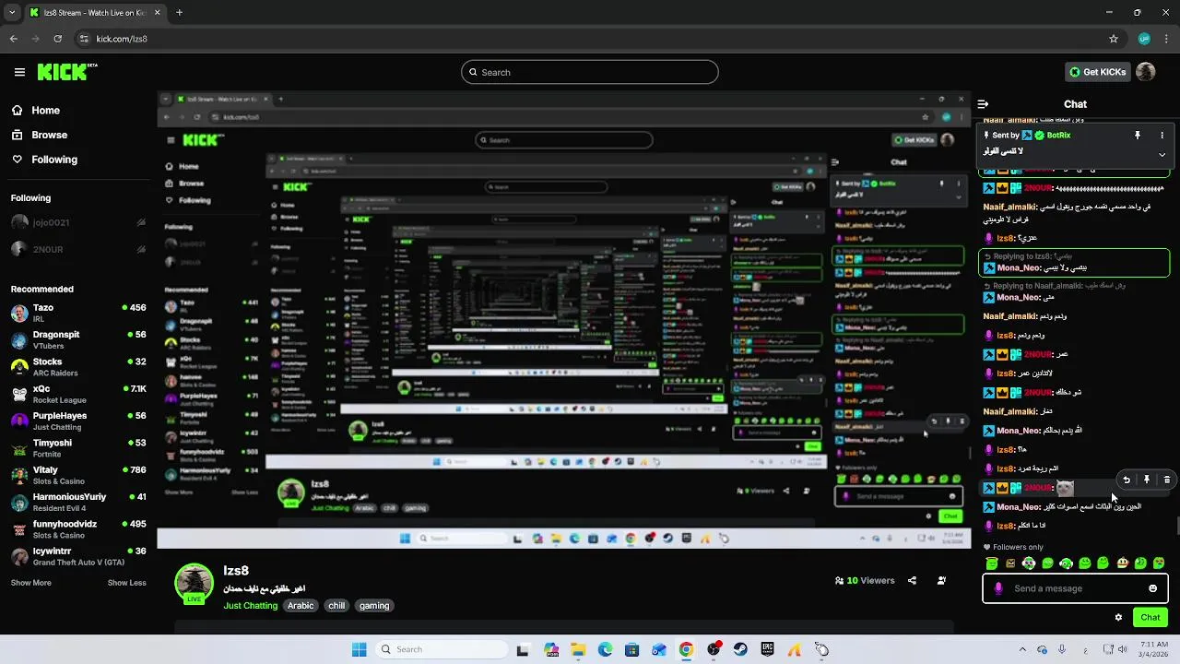This screenshot has height=664, width=1180.
Task: Click the green Chat send button
Action: (1150, 618)
